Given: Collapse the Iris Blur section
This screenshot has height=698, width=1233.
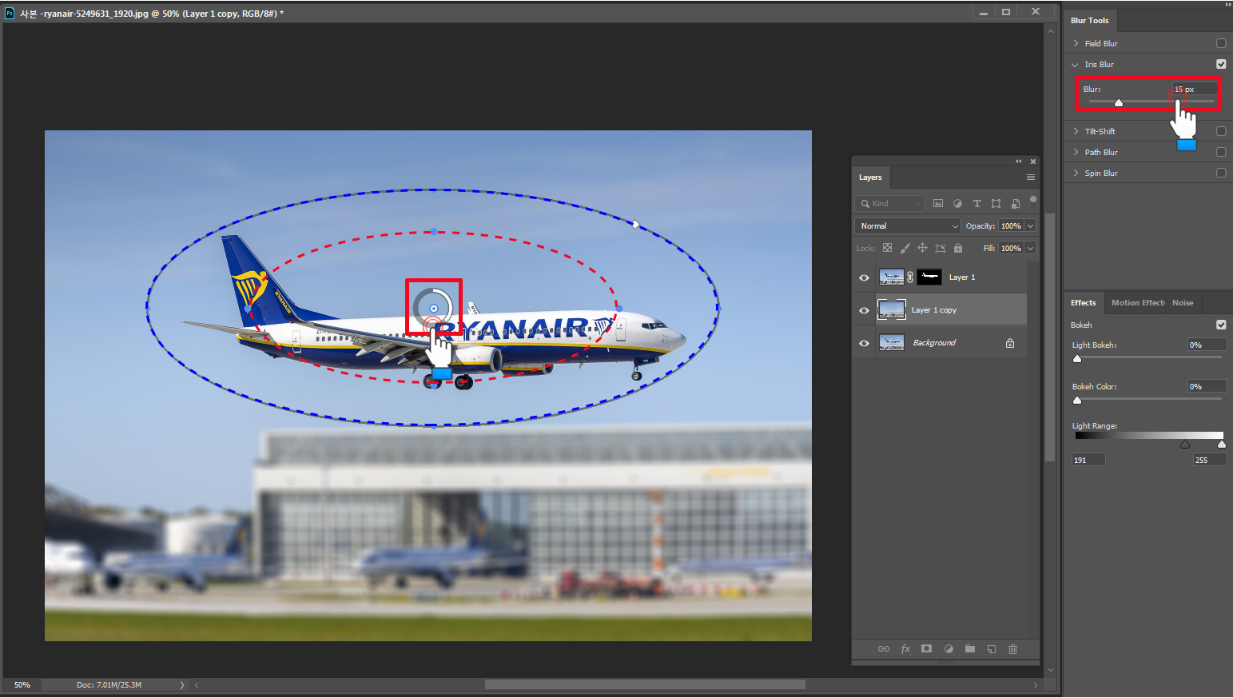Looking at the screenshot, I should coord(1076,65).
